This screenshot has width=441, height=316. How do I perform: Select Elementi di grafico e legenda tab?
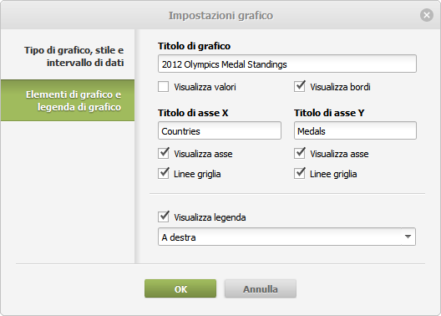[x=68, y=100]
